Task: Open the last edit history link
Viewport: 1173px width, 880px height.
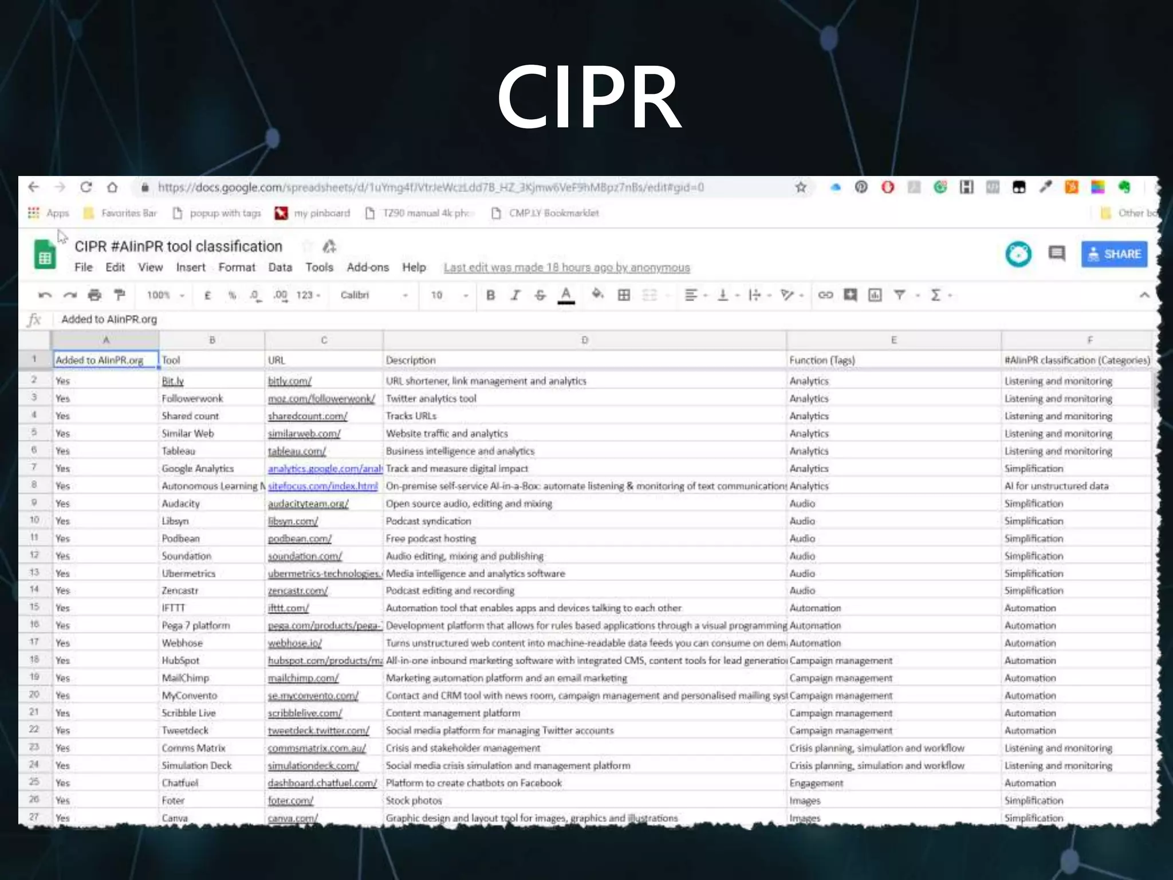Action: point(566,268)
